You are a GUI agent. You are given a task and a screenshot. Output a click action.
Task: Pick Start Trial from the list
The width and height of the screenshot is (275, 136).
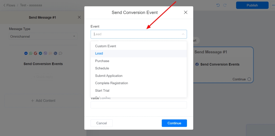(x=102, y=91)
